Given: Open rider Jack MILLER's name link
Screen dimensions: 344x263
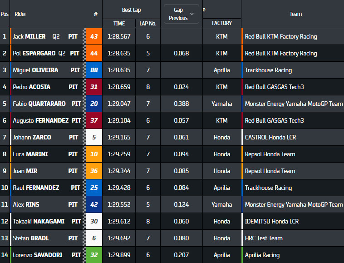Looking at the screenshot, I should [29, 36].
